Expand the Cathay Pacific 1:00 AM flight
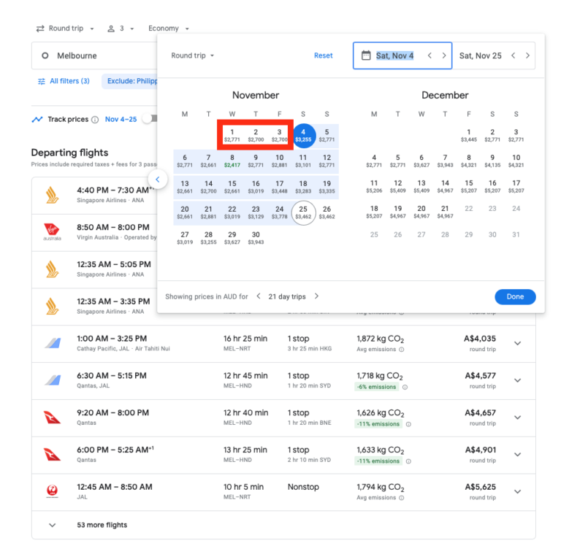 517,343
